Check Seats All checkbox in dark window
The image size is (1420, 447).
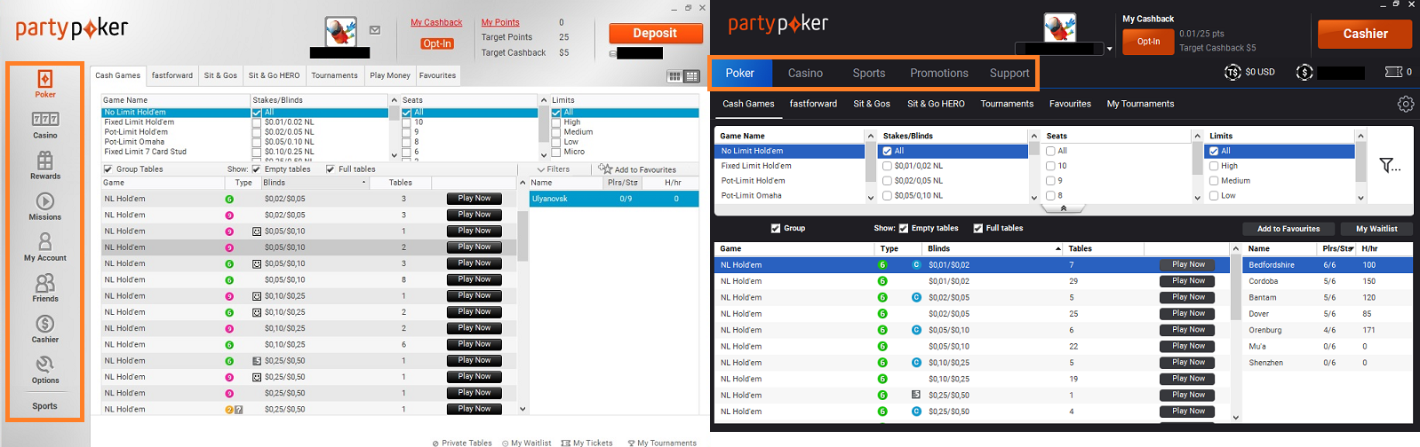point(1050,151)
